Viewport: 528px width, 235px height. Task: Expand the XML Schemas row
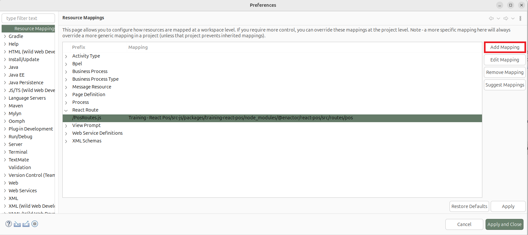[66, 141]
